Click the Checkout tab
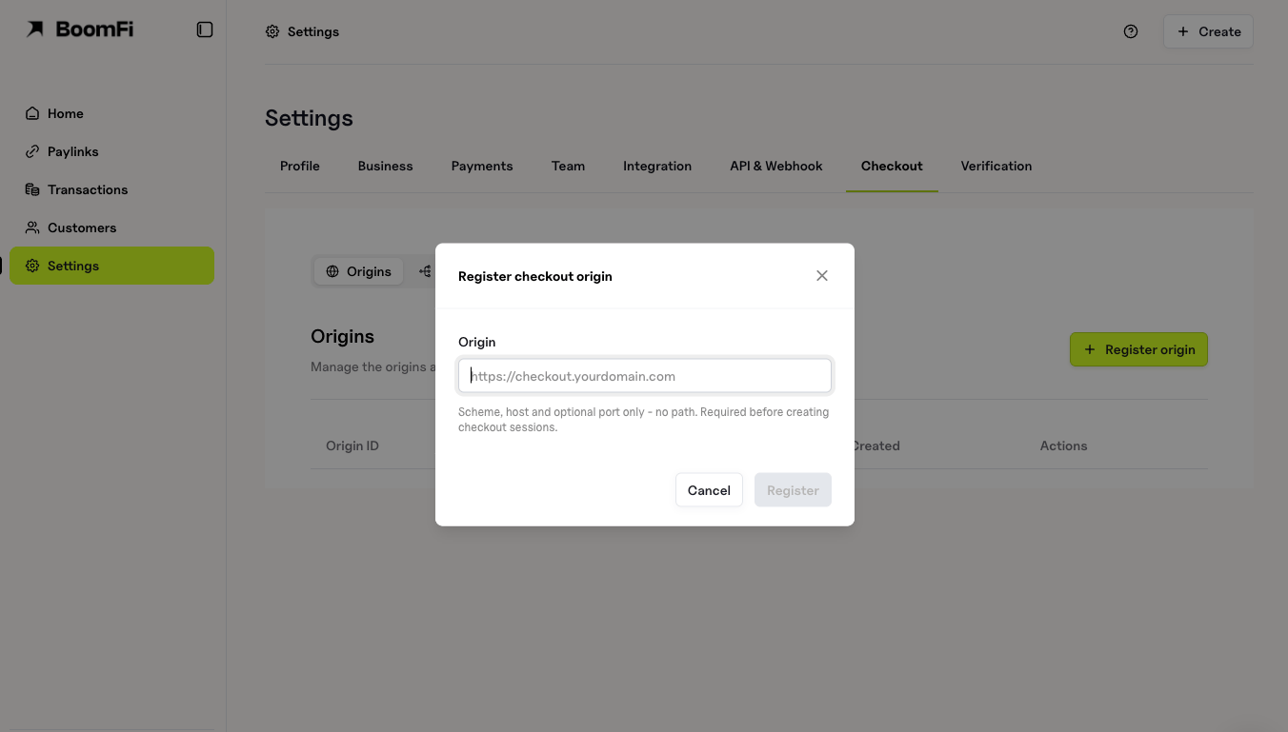The height and width of the screenshot is (732, 1288). [x=892, y=166]
